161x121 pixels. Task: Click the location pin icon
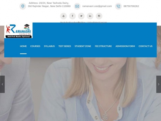[23, 6]
